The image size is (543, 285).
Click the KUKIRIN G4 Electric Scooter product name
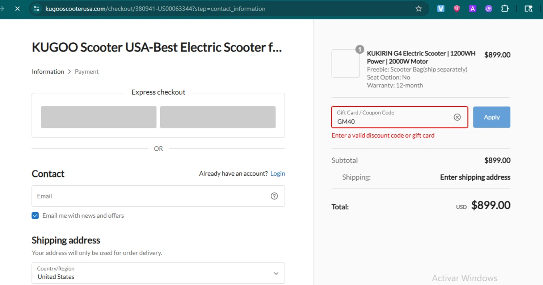click(x=421, y=57)
